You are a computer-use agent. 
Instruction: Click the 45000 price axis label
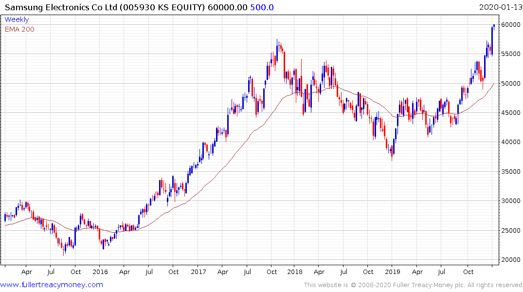[x=510, y=113]
